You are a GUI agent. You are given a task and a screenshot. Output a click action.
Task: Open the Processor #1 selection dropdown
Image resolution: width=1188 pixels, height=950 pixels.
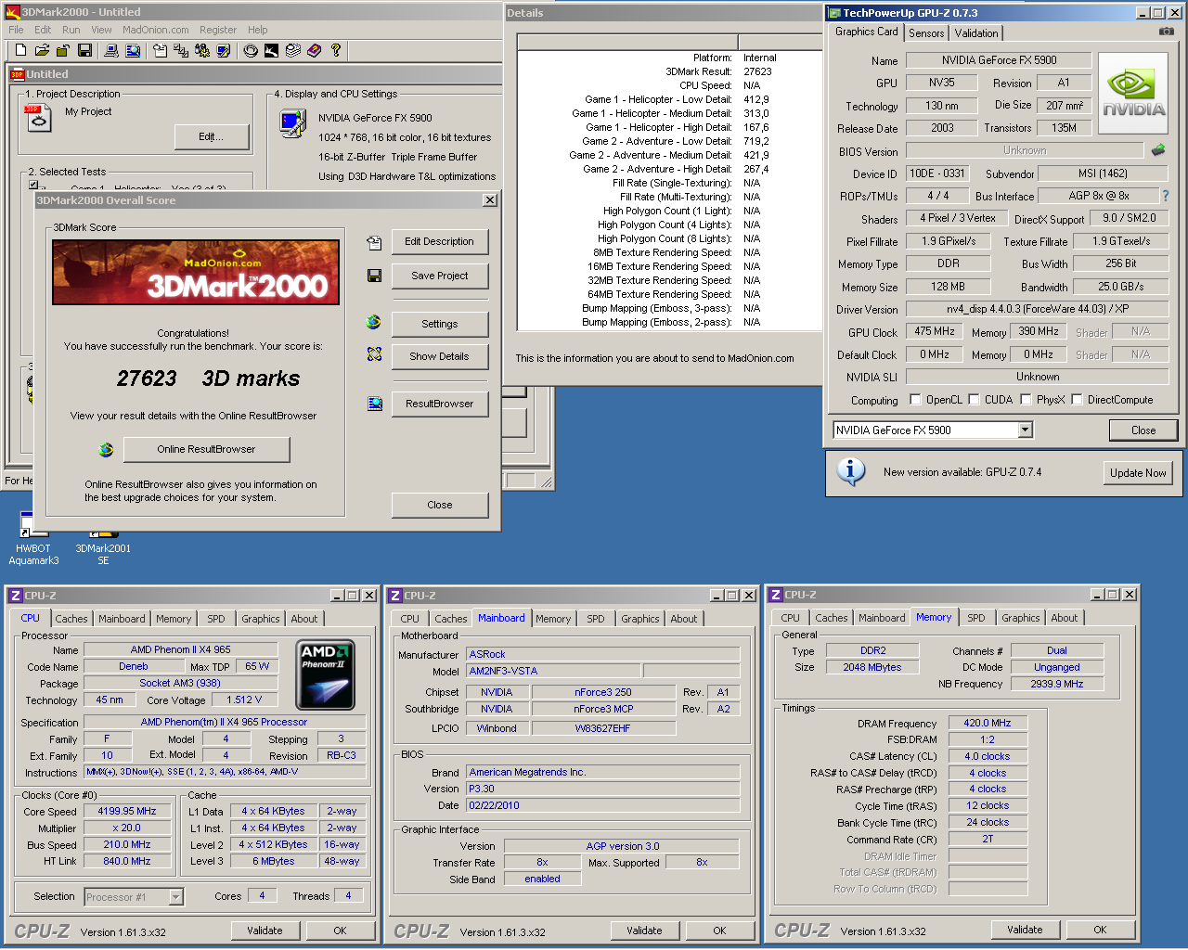pos(175,896)
